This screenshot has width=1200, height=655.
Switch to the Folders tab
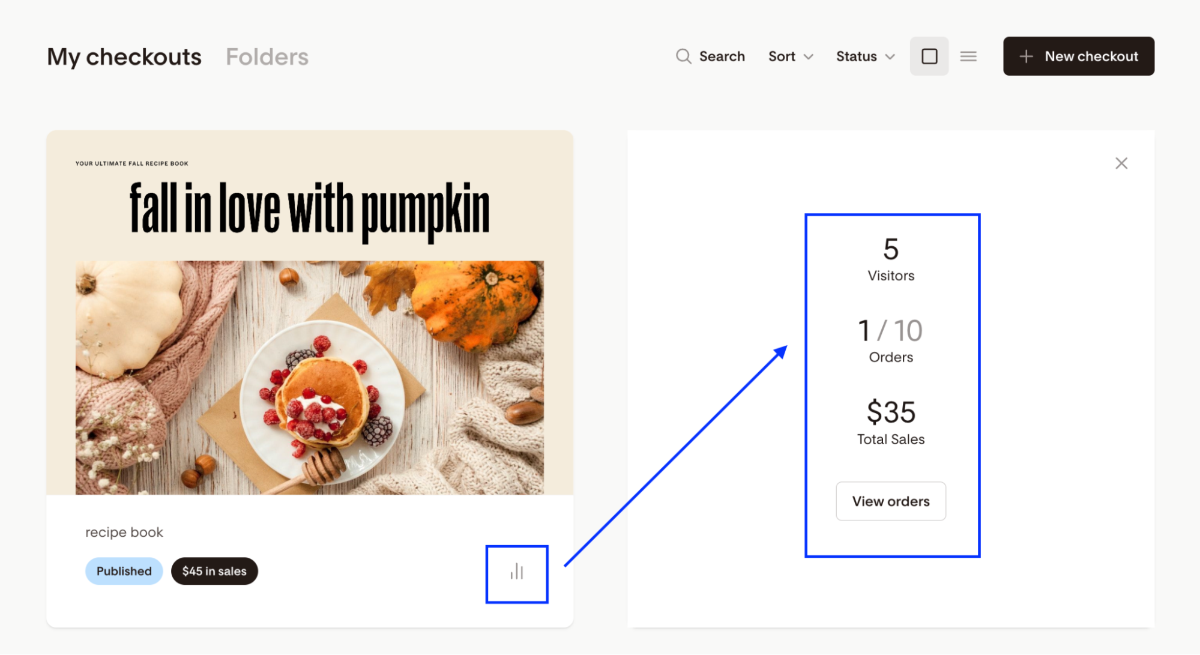point(267,57)
